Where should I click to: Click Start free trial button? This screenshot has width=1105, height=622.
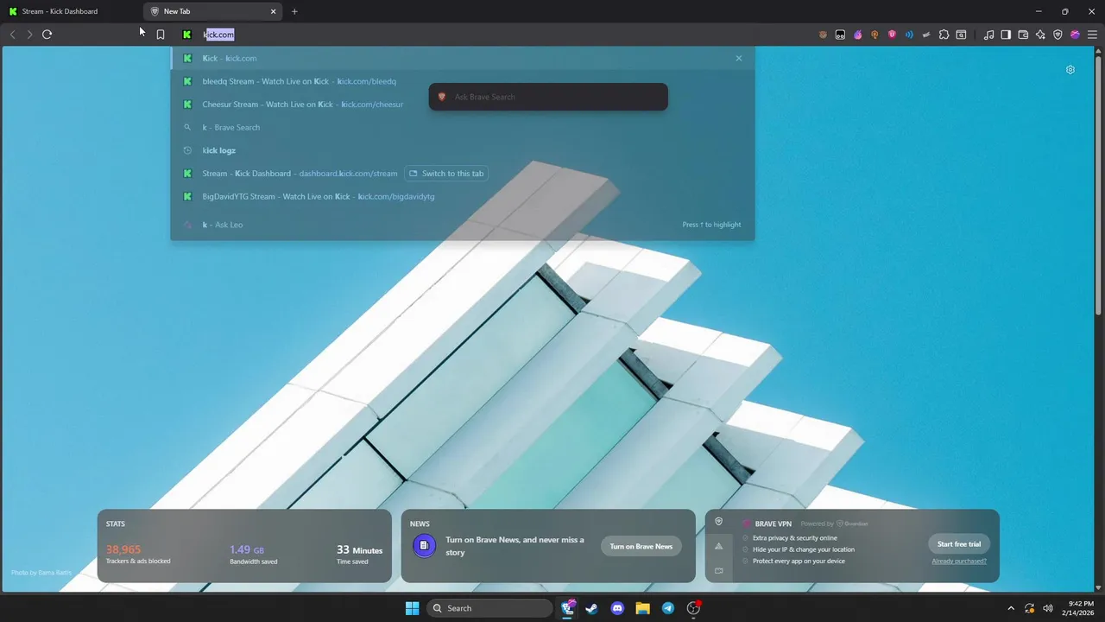(959, 544)
